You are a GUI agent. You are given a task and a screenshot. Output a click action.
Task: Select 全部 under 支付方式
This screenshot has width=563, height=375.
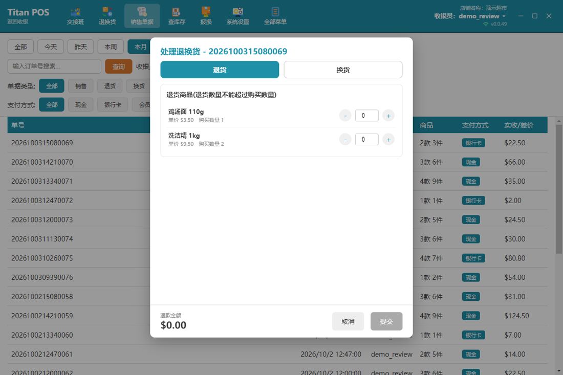(52, 105)
